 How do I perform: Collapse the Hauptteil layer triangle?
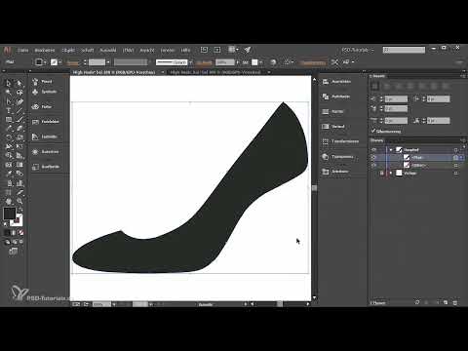click(391, 150)
